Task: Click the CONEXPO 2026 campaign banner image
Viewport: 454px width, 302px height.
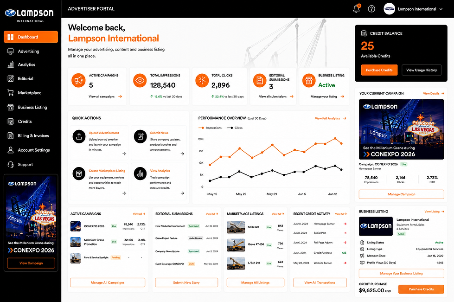Action: (x=401, y=129)
